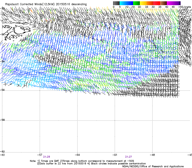Click the '25' legend scale label
The width and height of the screenshot is (192, 168).
pyautogui.click(x=147, y=7)
